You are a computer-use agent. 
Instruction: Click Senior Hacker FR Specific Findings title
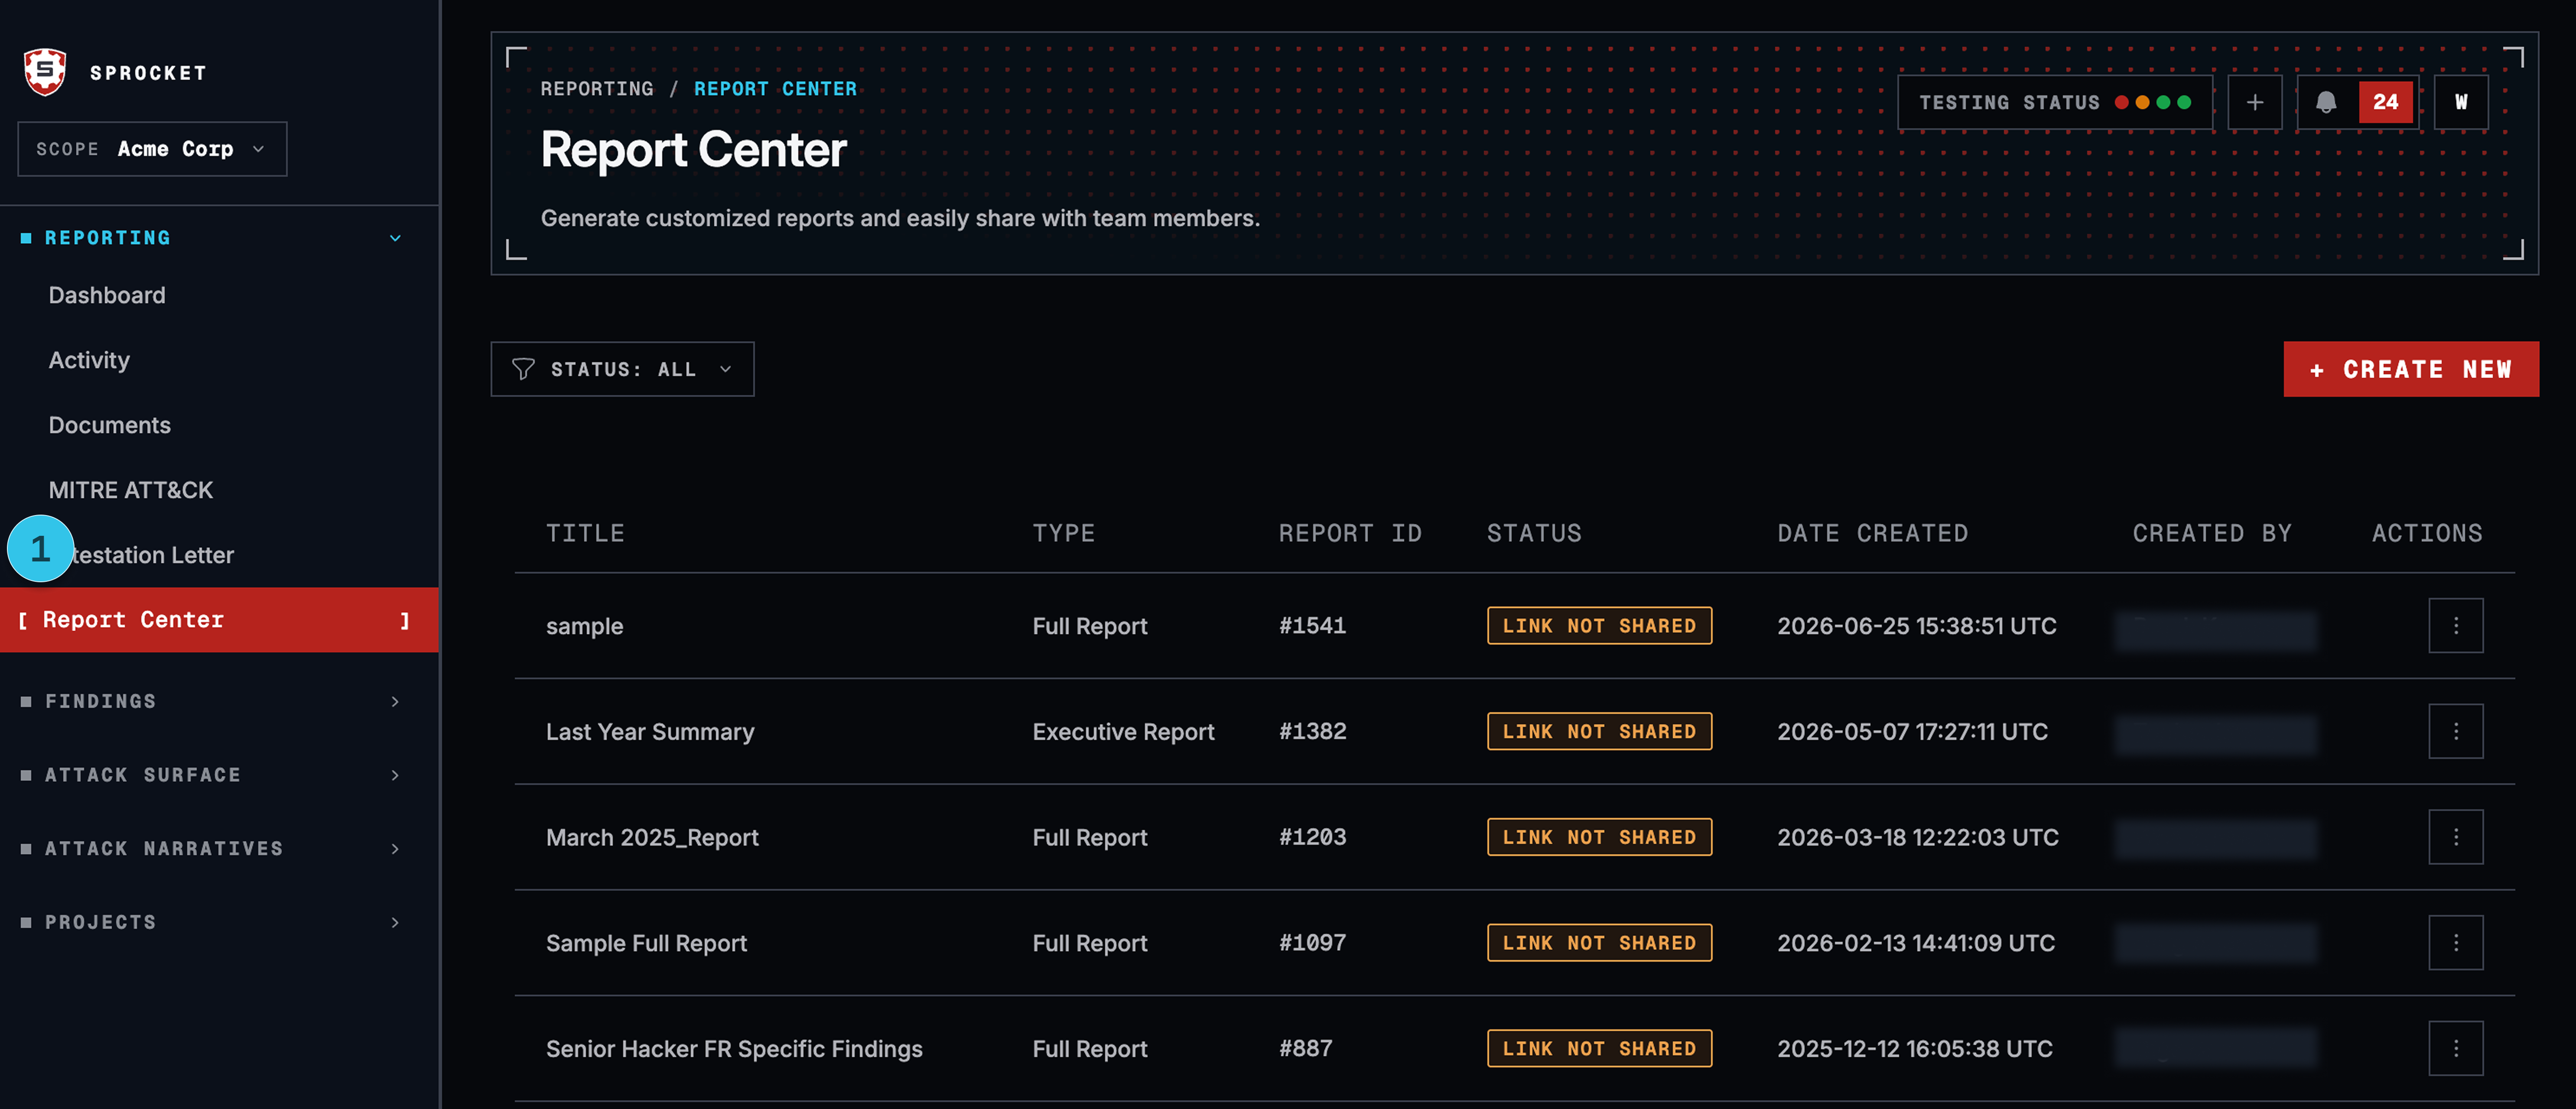734,1049
